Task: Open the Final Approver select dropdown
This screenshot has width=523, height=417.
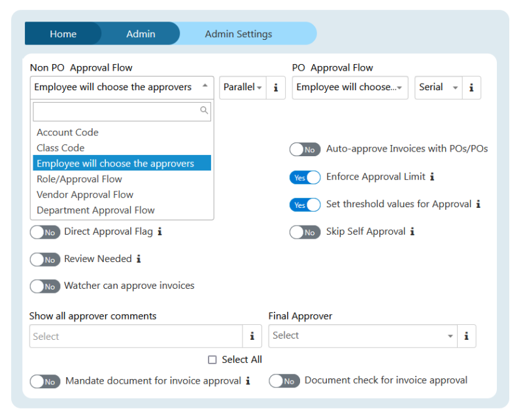Action: pos(363,336)
